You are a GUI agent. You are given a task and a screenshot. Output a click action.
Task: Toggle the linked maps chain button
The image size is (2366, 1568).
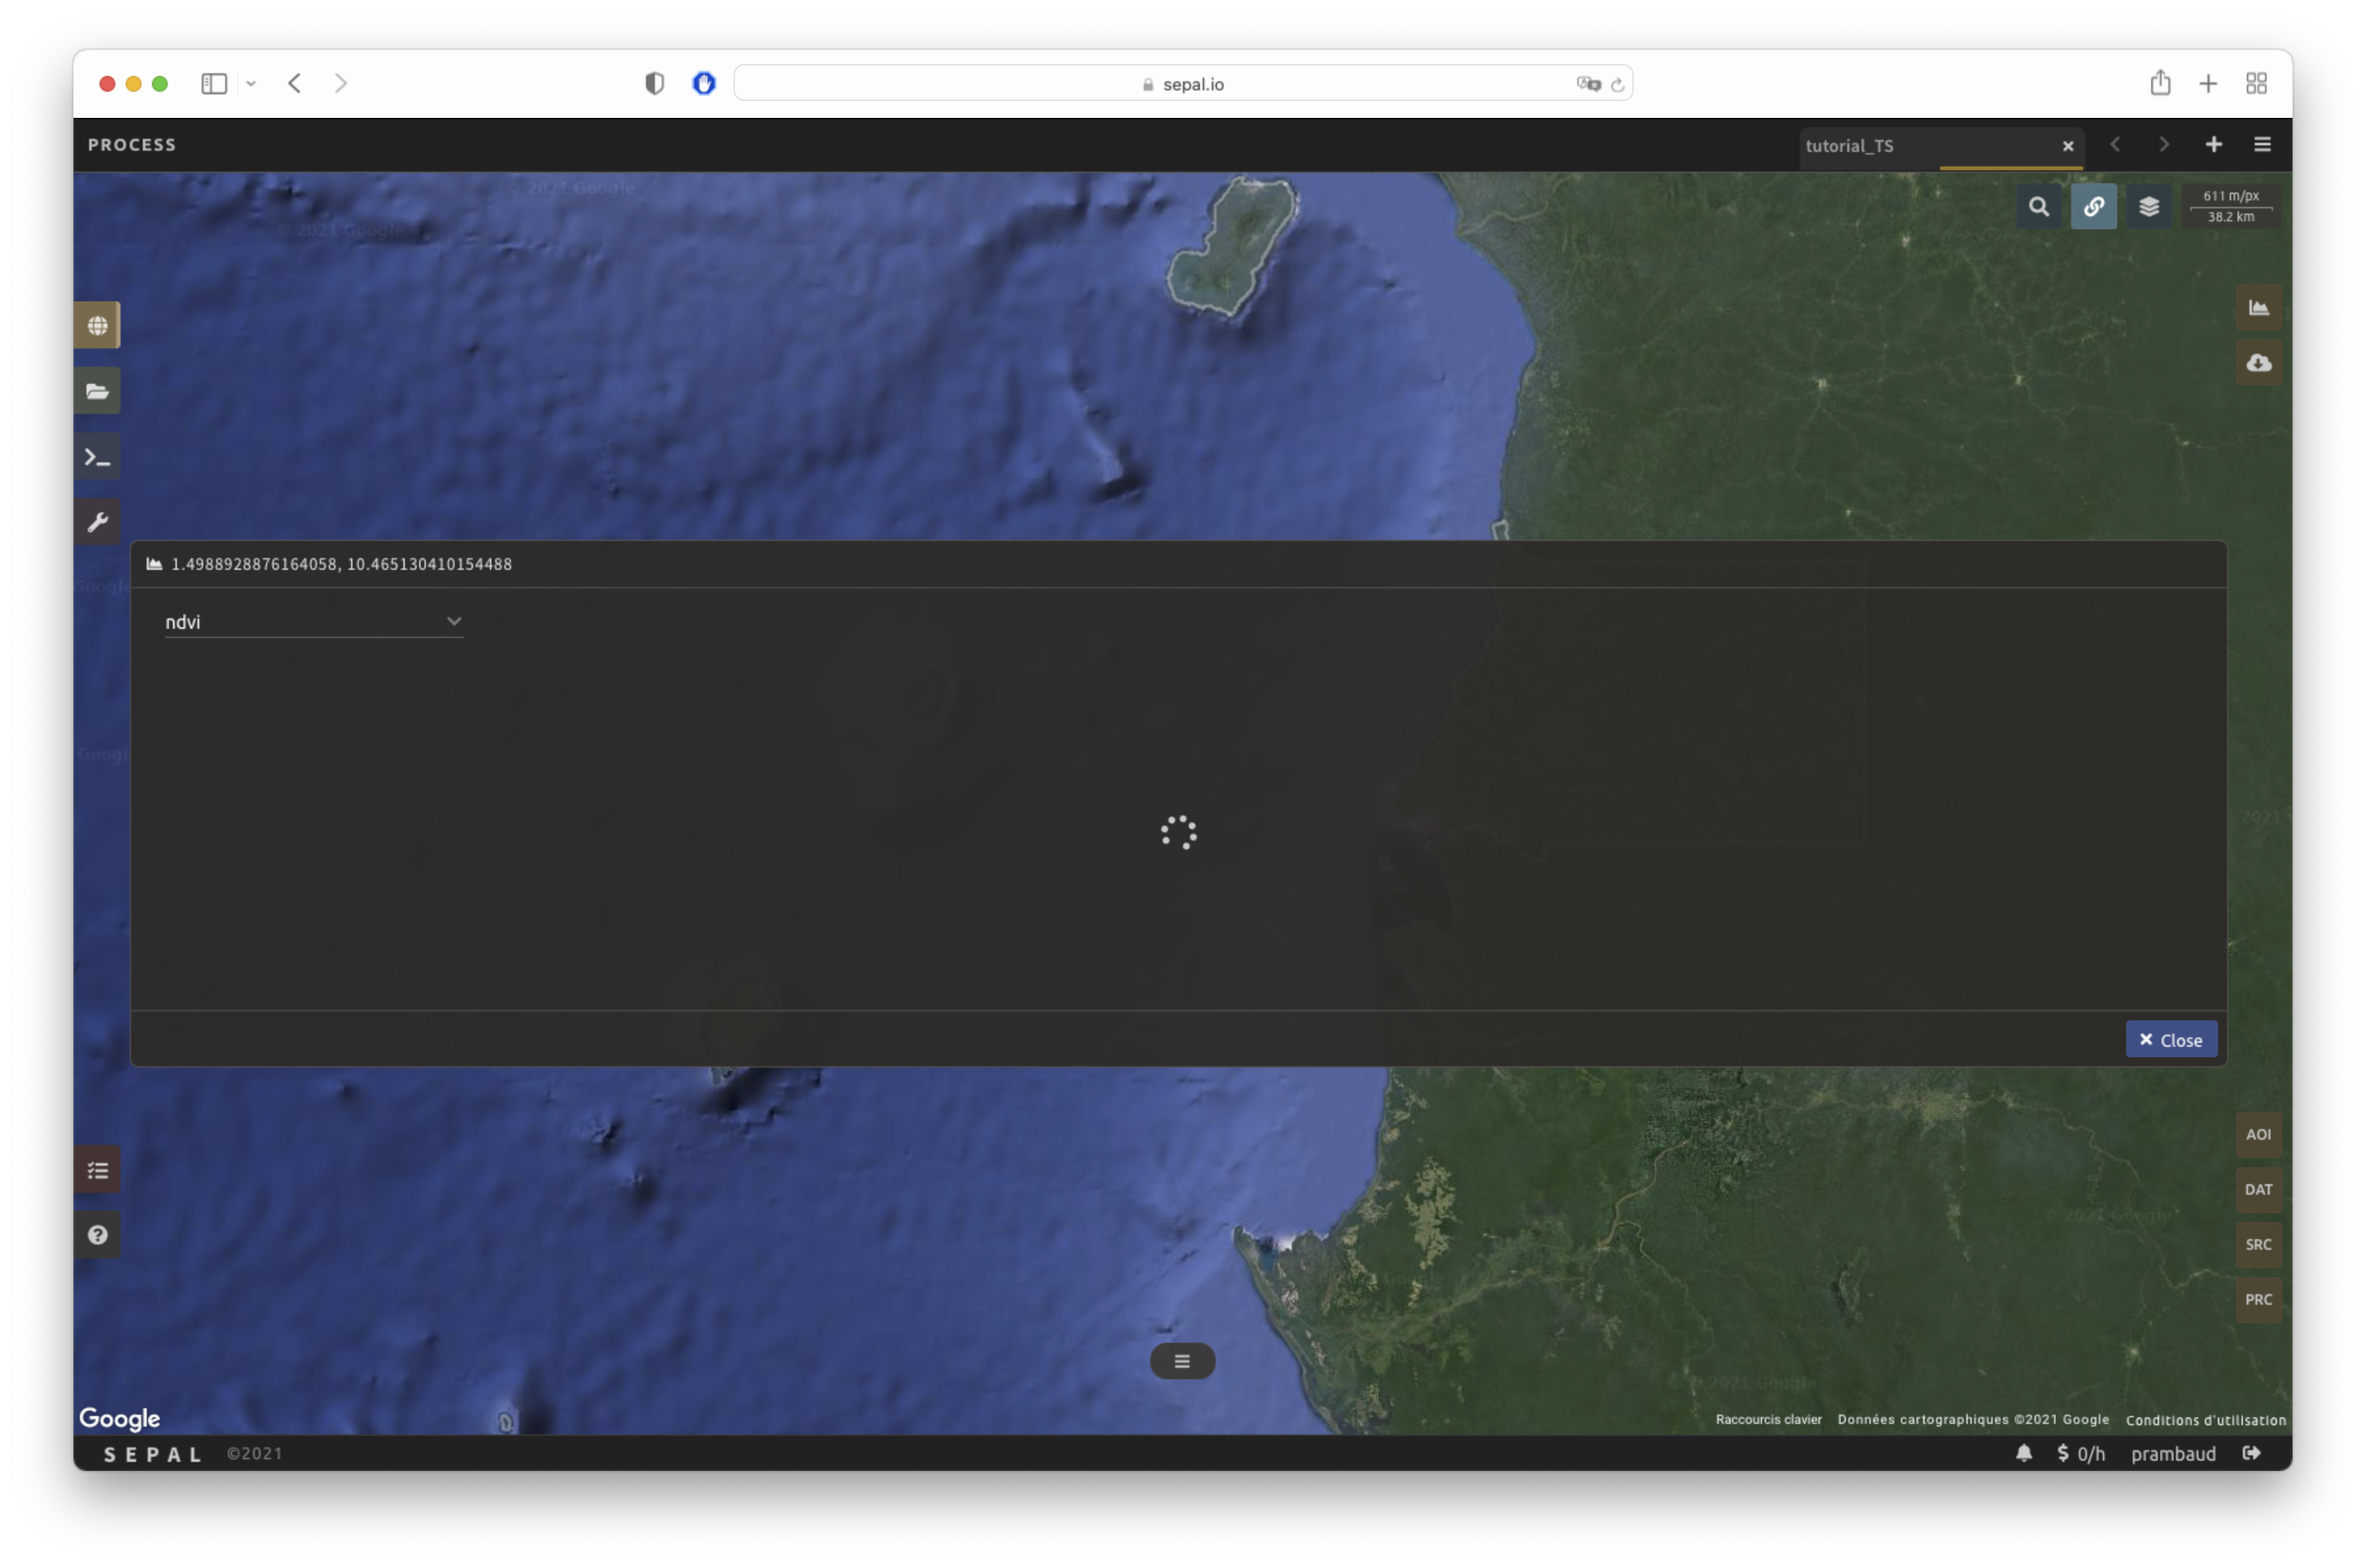click(x=2093, y=207)
